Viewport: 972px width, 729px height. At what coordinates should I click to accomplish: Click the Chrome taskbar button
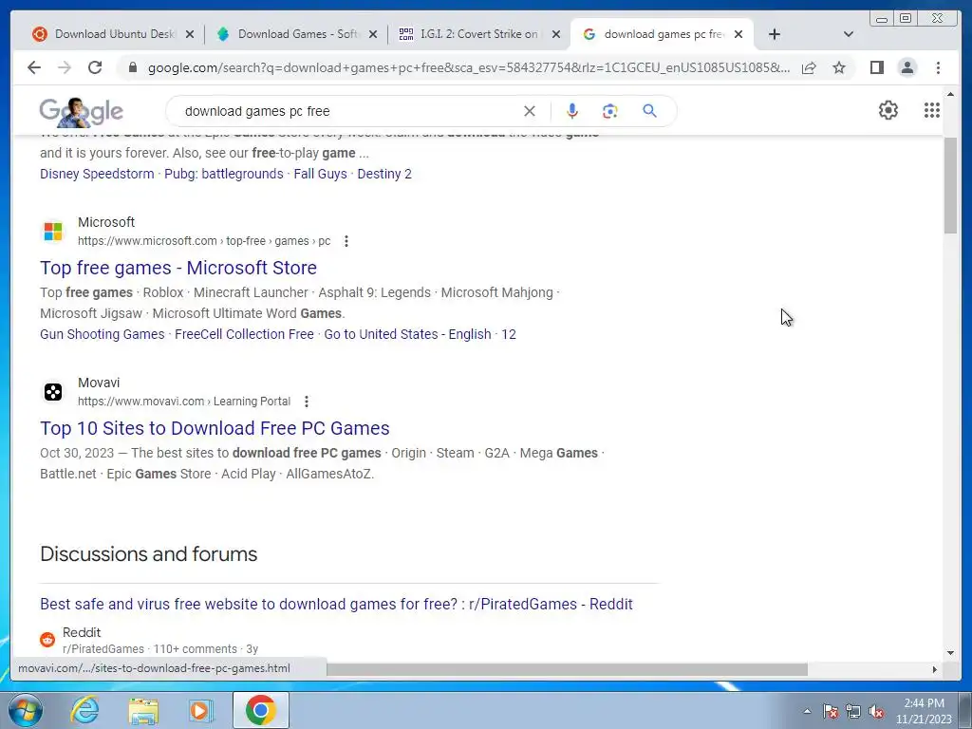[261, 710]
